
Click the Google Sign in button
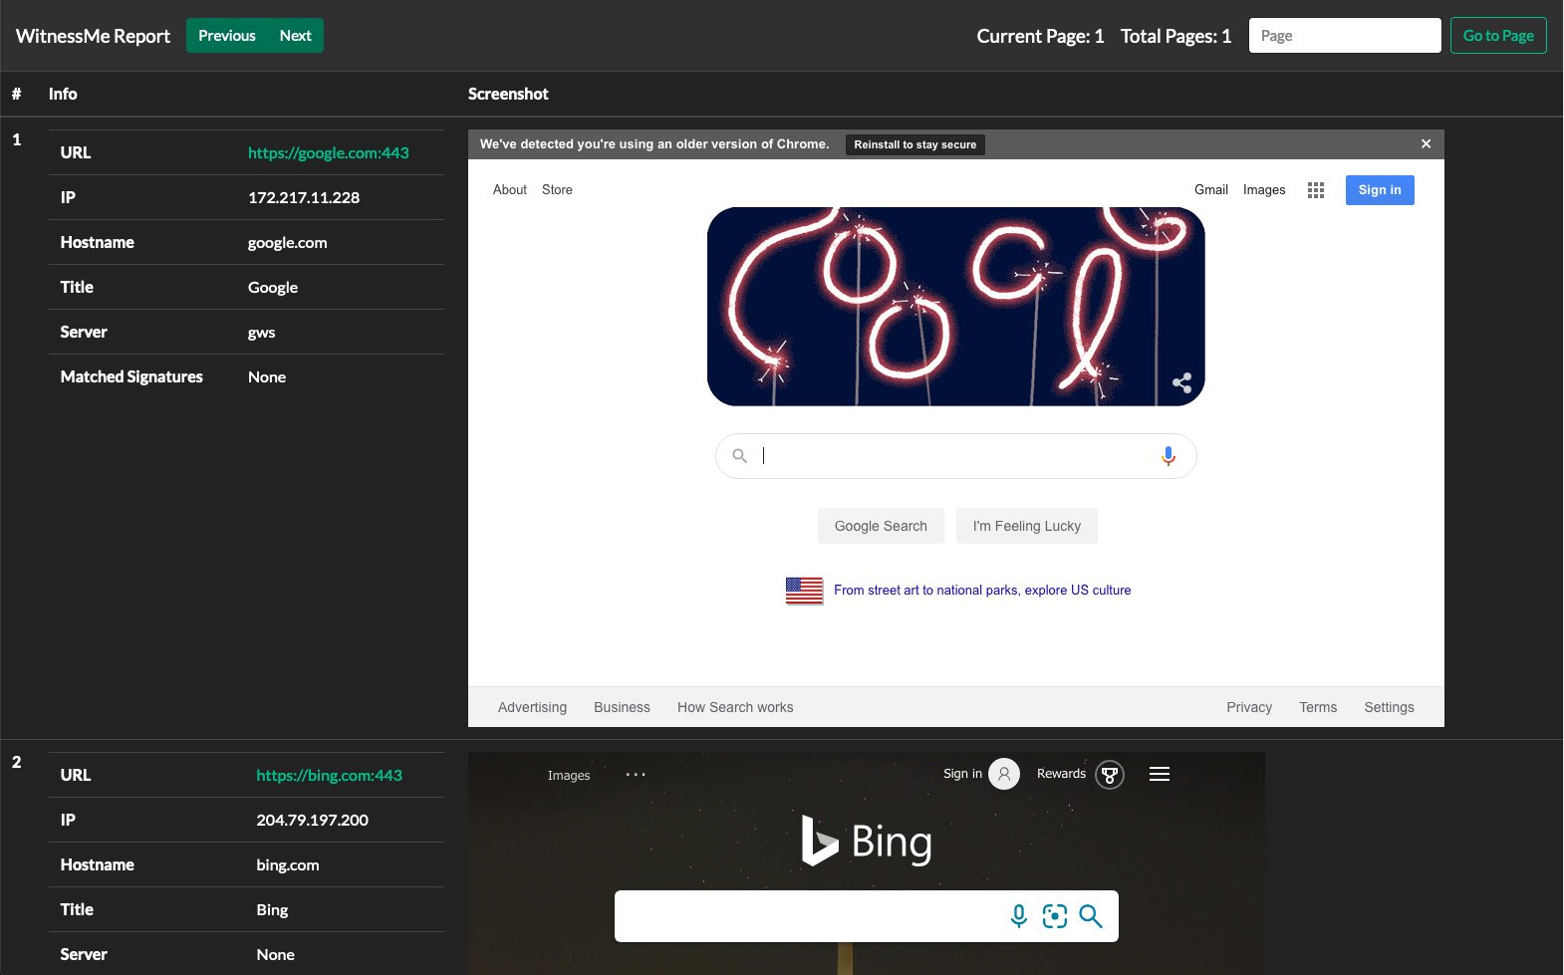point(1380,190)
